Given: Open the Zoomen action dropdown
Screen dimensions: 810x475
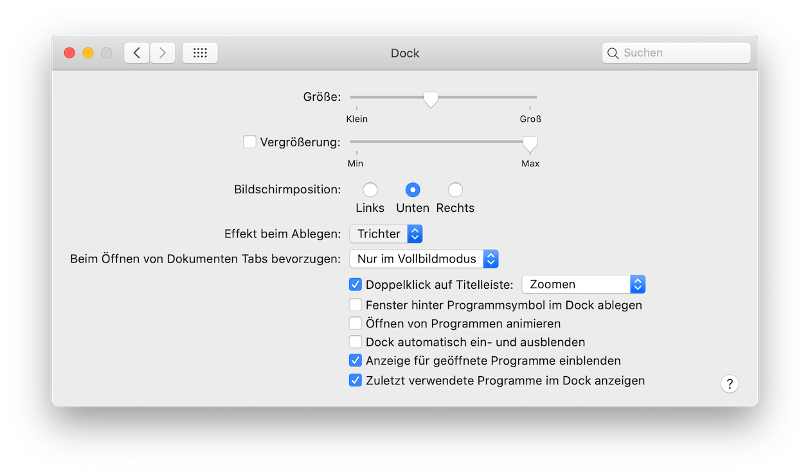Looking at the screenshot, I should point(583,284).
